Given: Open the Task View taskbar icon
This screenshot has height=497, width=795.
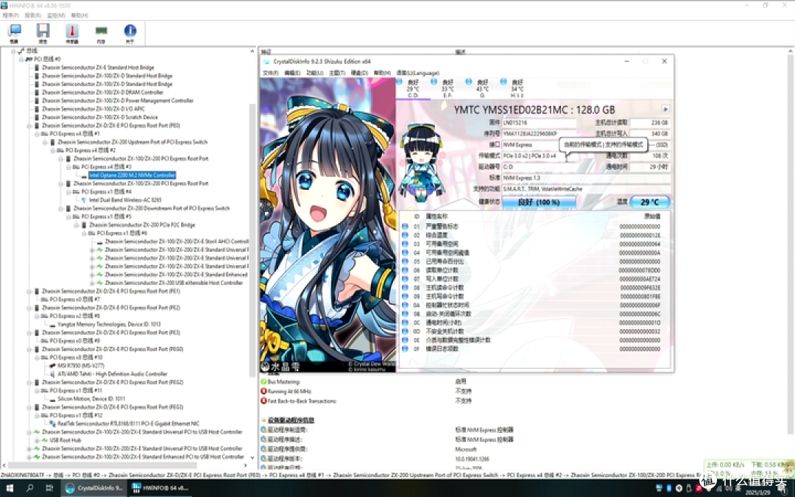Looking at the screenshot, I should coord(49,488).
